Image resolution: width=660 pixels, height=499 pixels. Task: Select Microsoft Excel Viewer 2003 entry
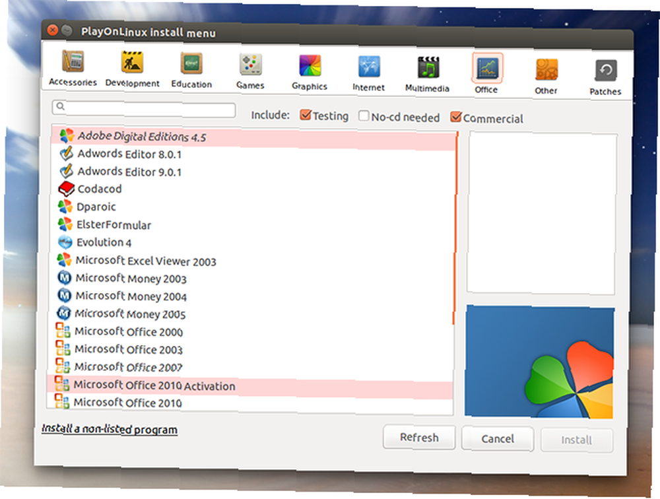click(x=253, y=262)
